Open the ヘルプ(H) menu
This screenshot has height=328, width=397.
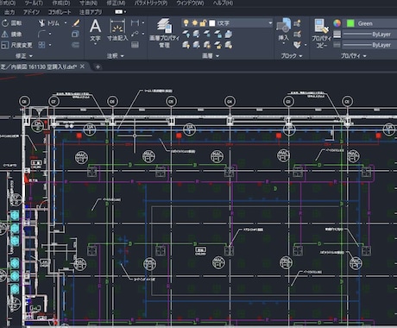click(x=223, y=3)
